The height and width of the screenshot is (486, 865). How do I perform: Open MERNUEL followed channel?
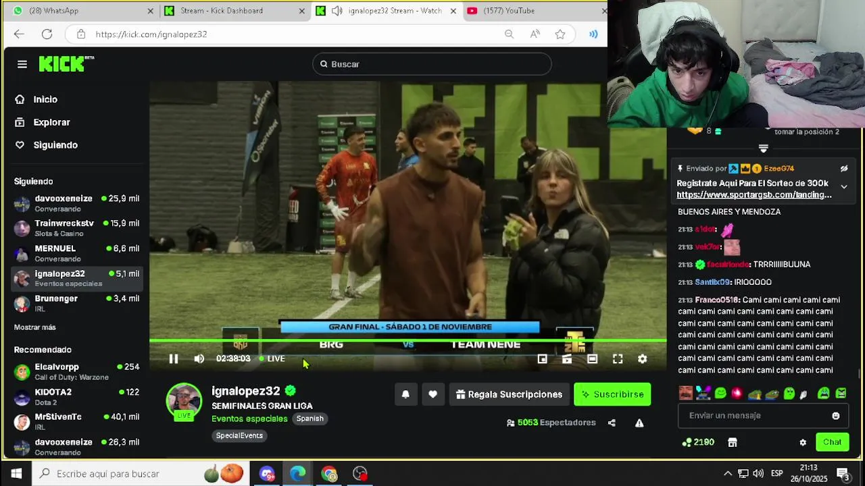point(77,253)
